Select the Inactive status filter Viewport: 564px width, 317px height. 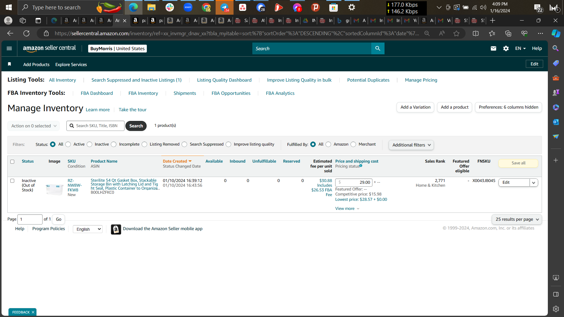90,144
